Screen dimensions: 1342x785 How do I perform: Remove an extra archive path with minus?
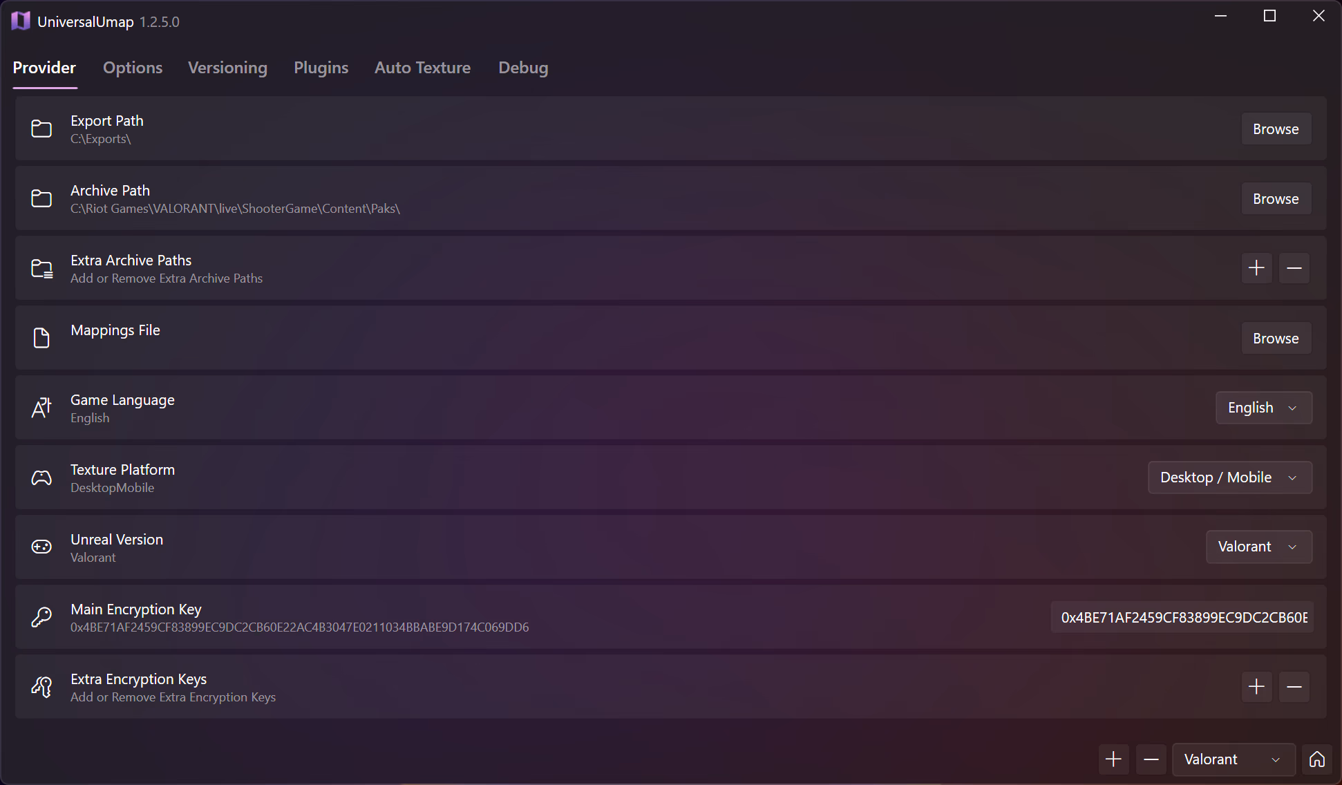click(x=1294, y=267)
